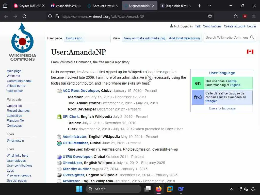Open Community portal in sidebar

click(19, 81)
